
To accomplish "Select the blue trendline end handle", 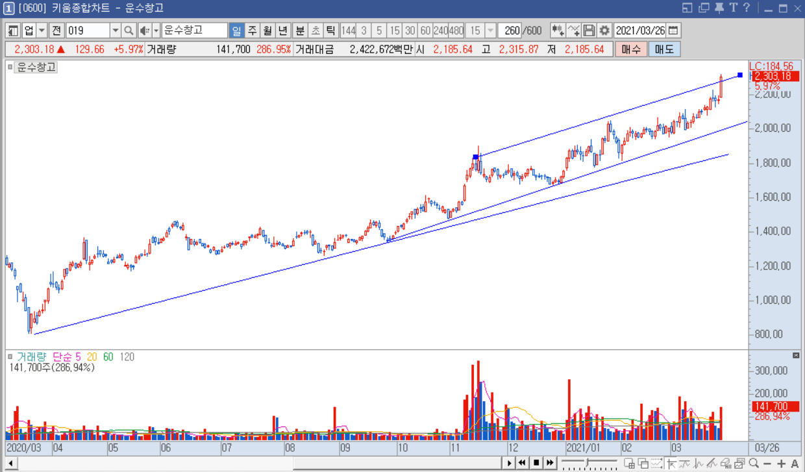I will point(740,75).
